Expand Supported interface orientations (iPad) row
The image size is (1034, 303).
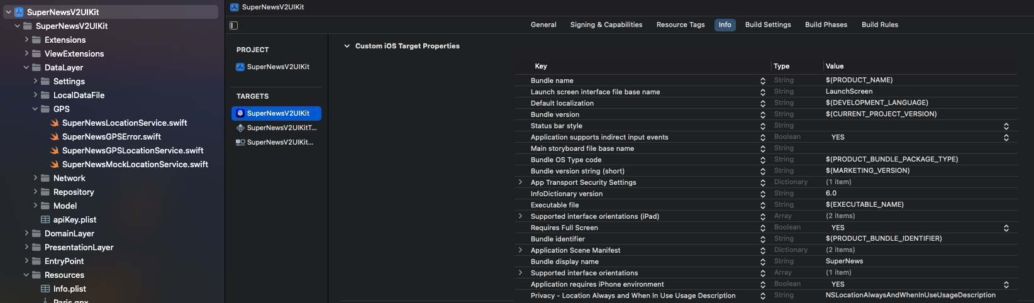coord(520,216)
